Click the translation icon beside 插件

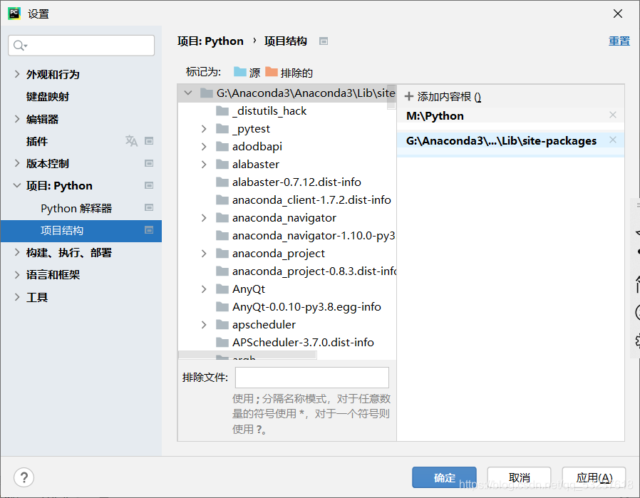coord(131,141)
